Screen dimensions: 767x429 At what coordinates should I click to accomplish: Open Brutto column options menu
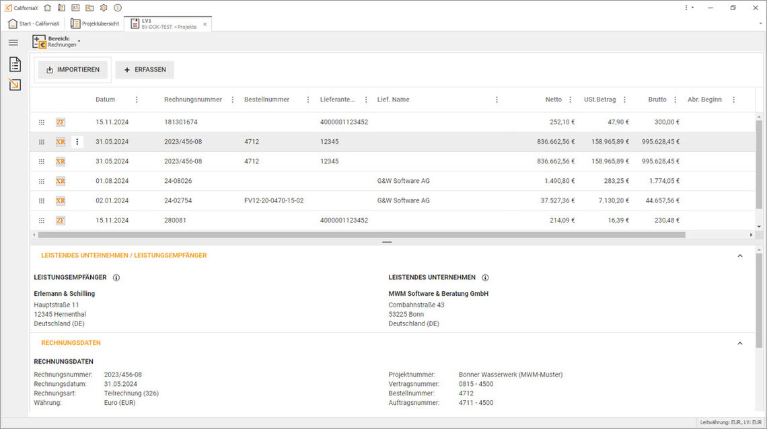pos(675,100)
